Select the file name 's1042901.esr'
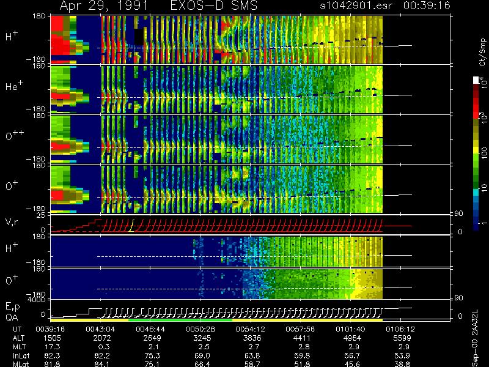Screen dimensions: 489x367 click(356, 6)
